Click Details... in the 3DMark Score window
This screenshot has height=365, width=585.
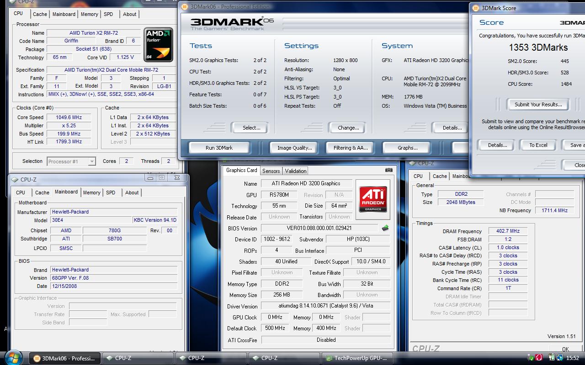[497, 145]
